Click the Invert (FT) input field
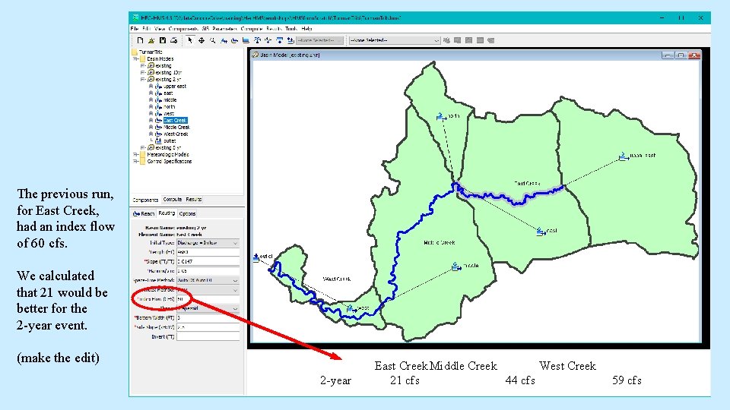The image size is (730, 410). click(x=208, y=336)
